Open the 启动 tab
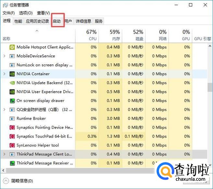This screenshot has height=189, width=213. point(56,21)
